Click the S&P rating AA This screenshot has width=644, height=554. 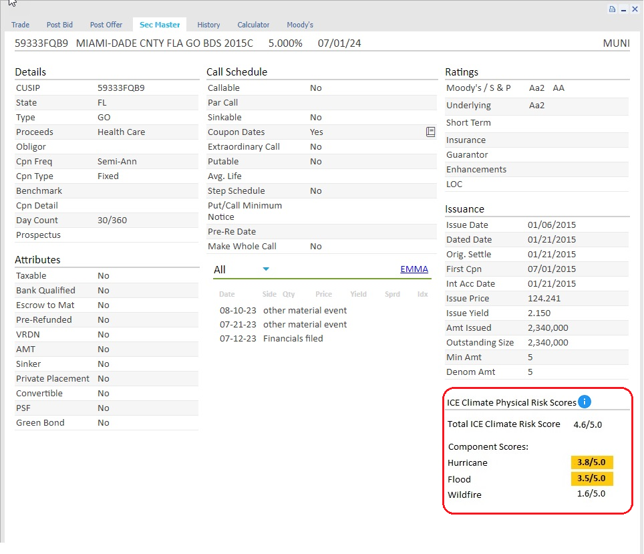[x=558, y=88]
